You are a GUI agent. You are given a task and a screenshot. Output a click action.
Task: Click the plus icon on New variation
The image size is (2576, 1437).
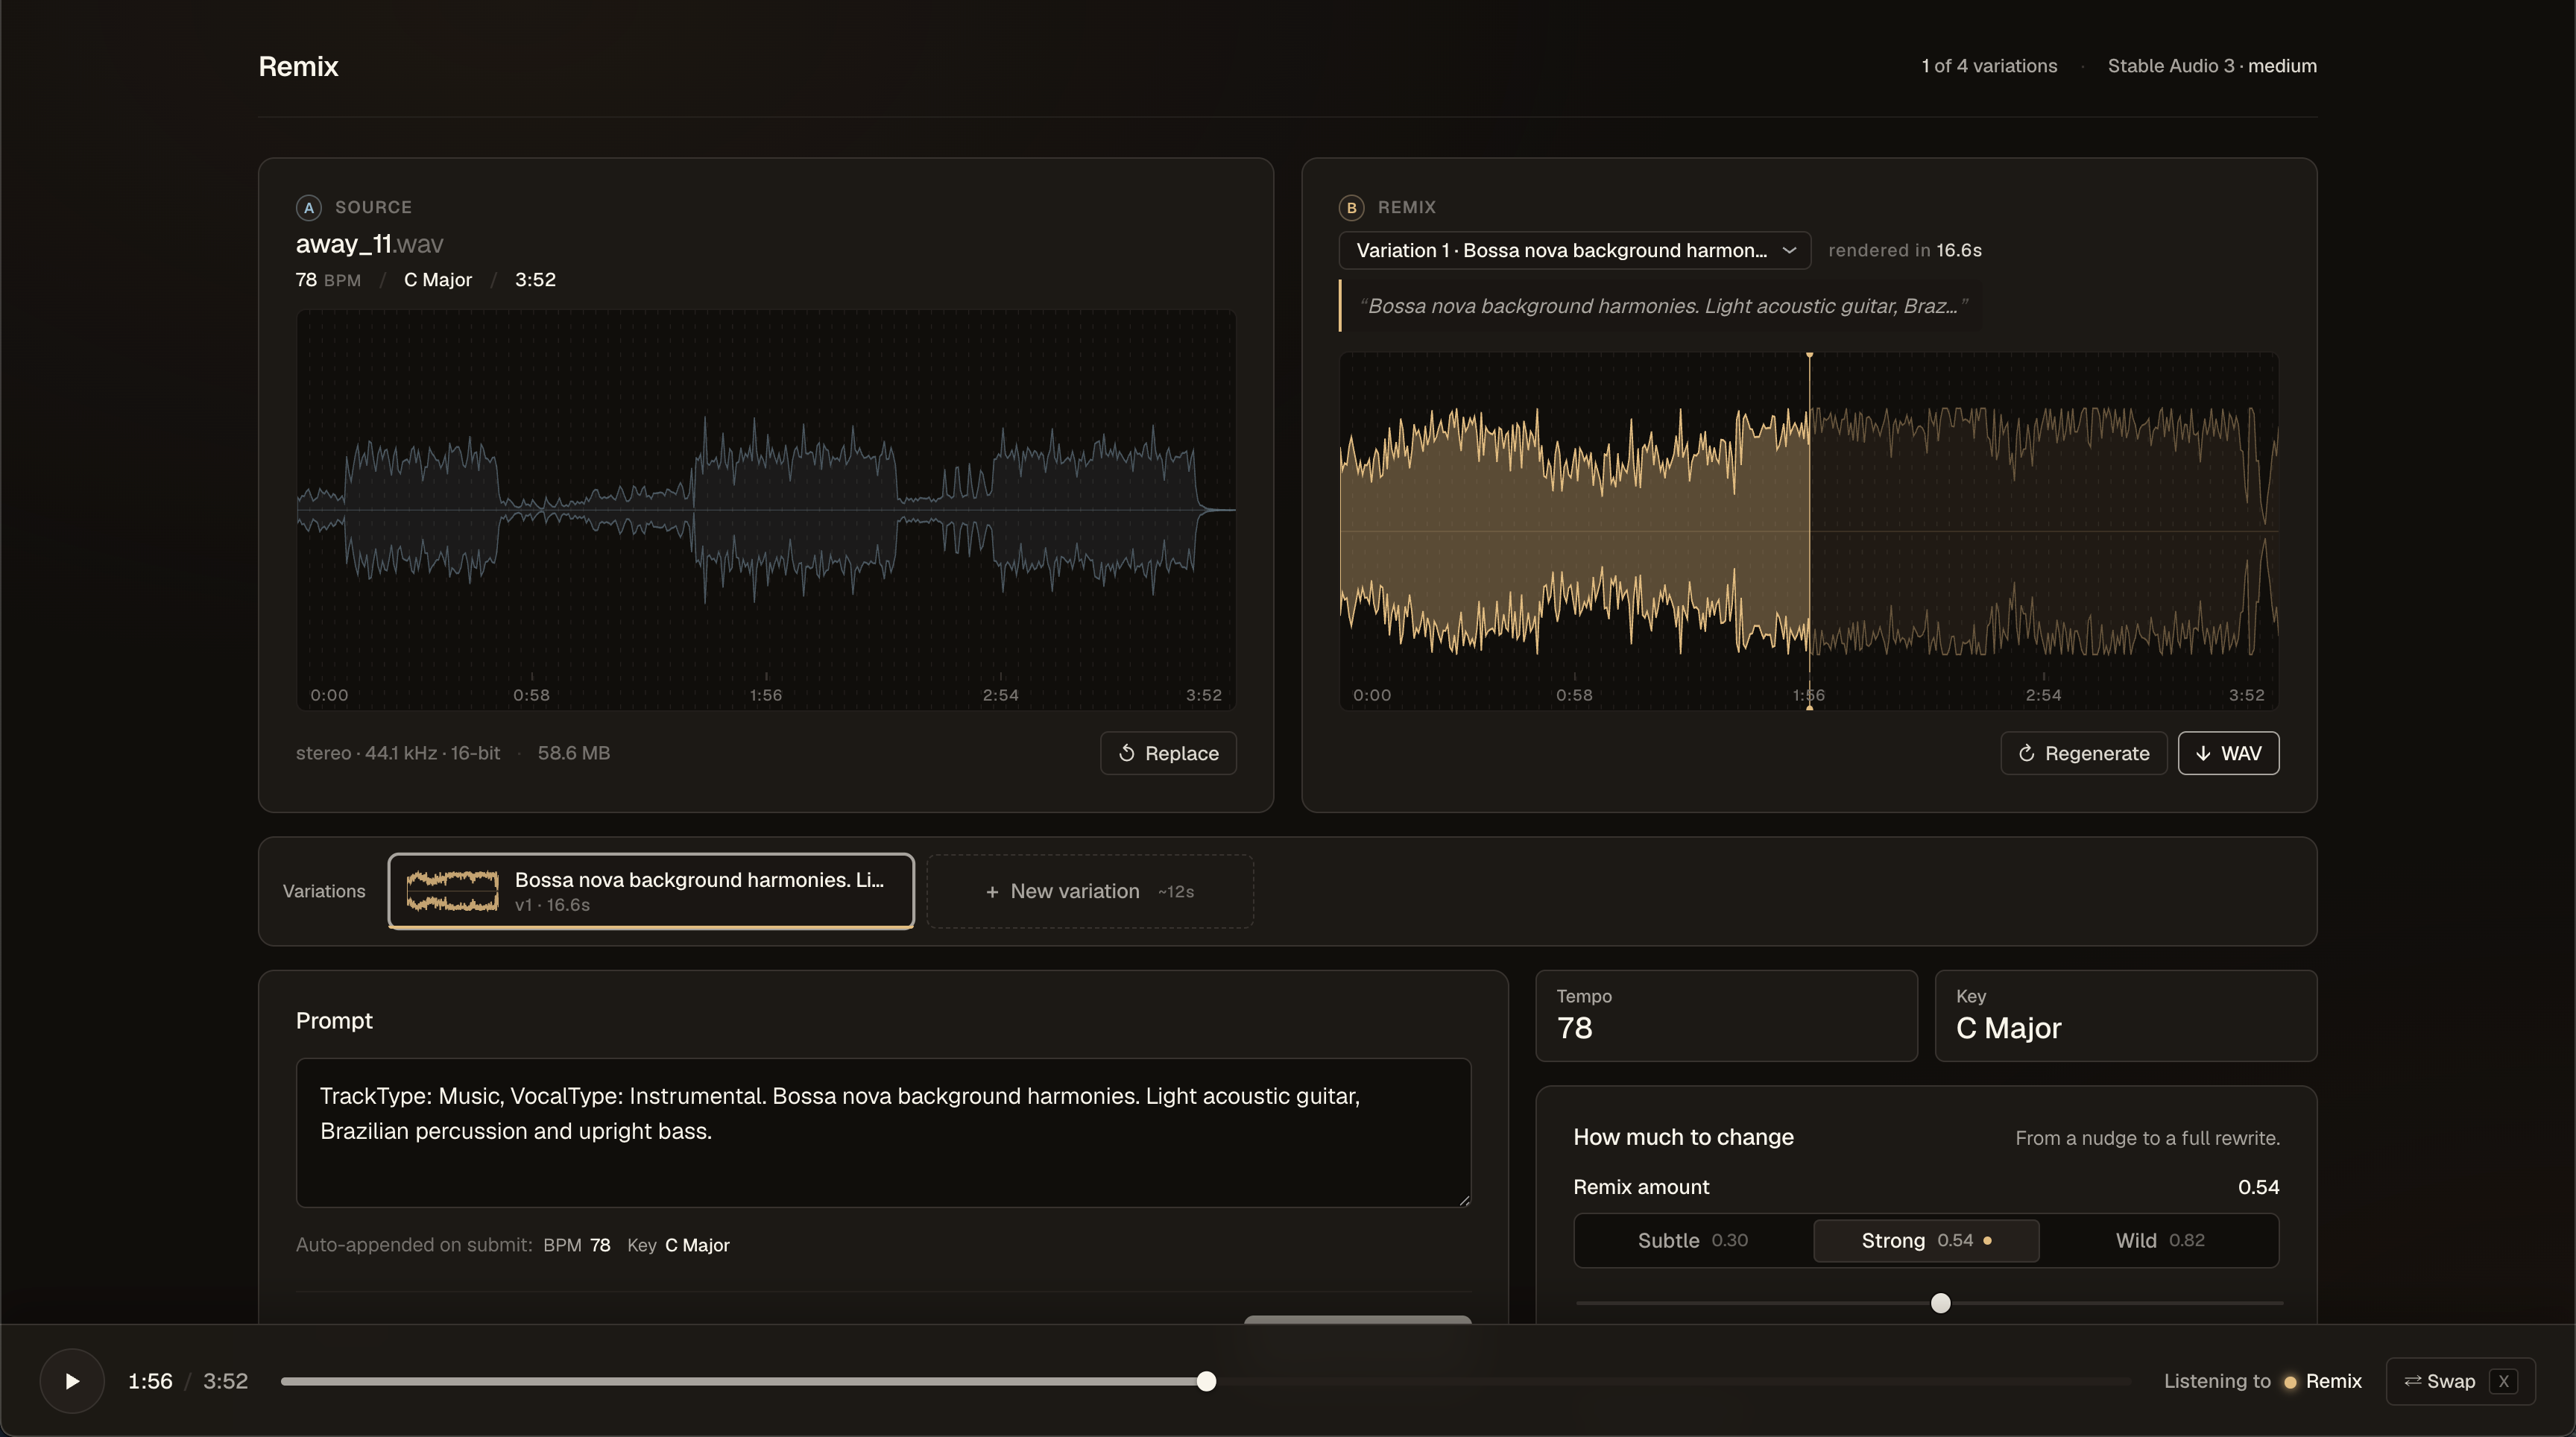[992, 891]
